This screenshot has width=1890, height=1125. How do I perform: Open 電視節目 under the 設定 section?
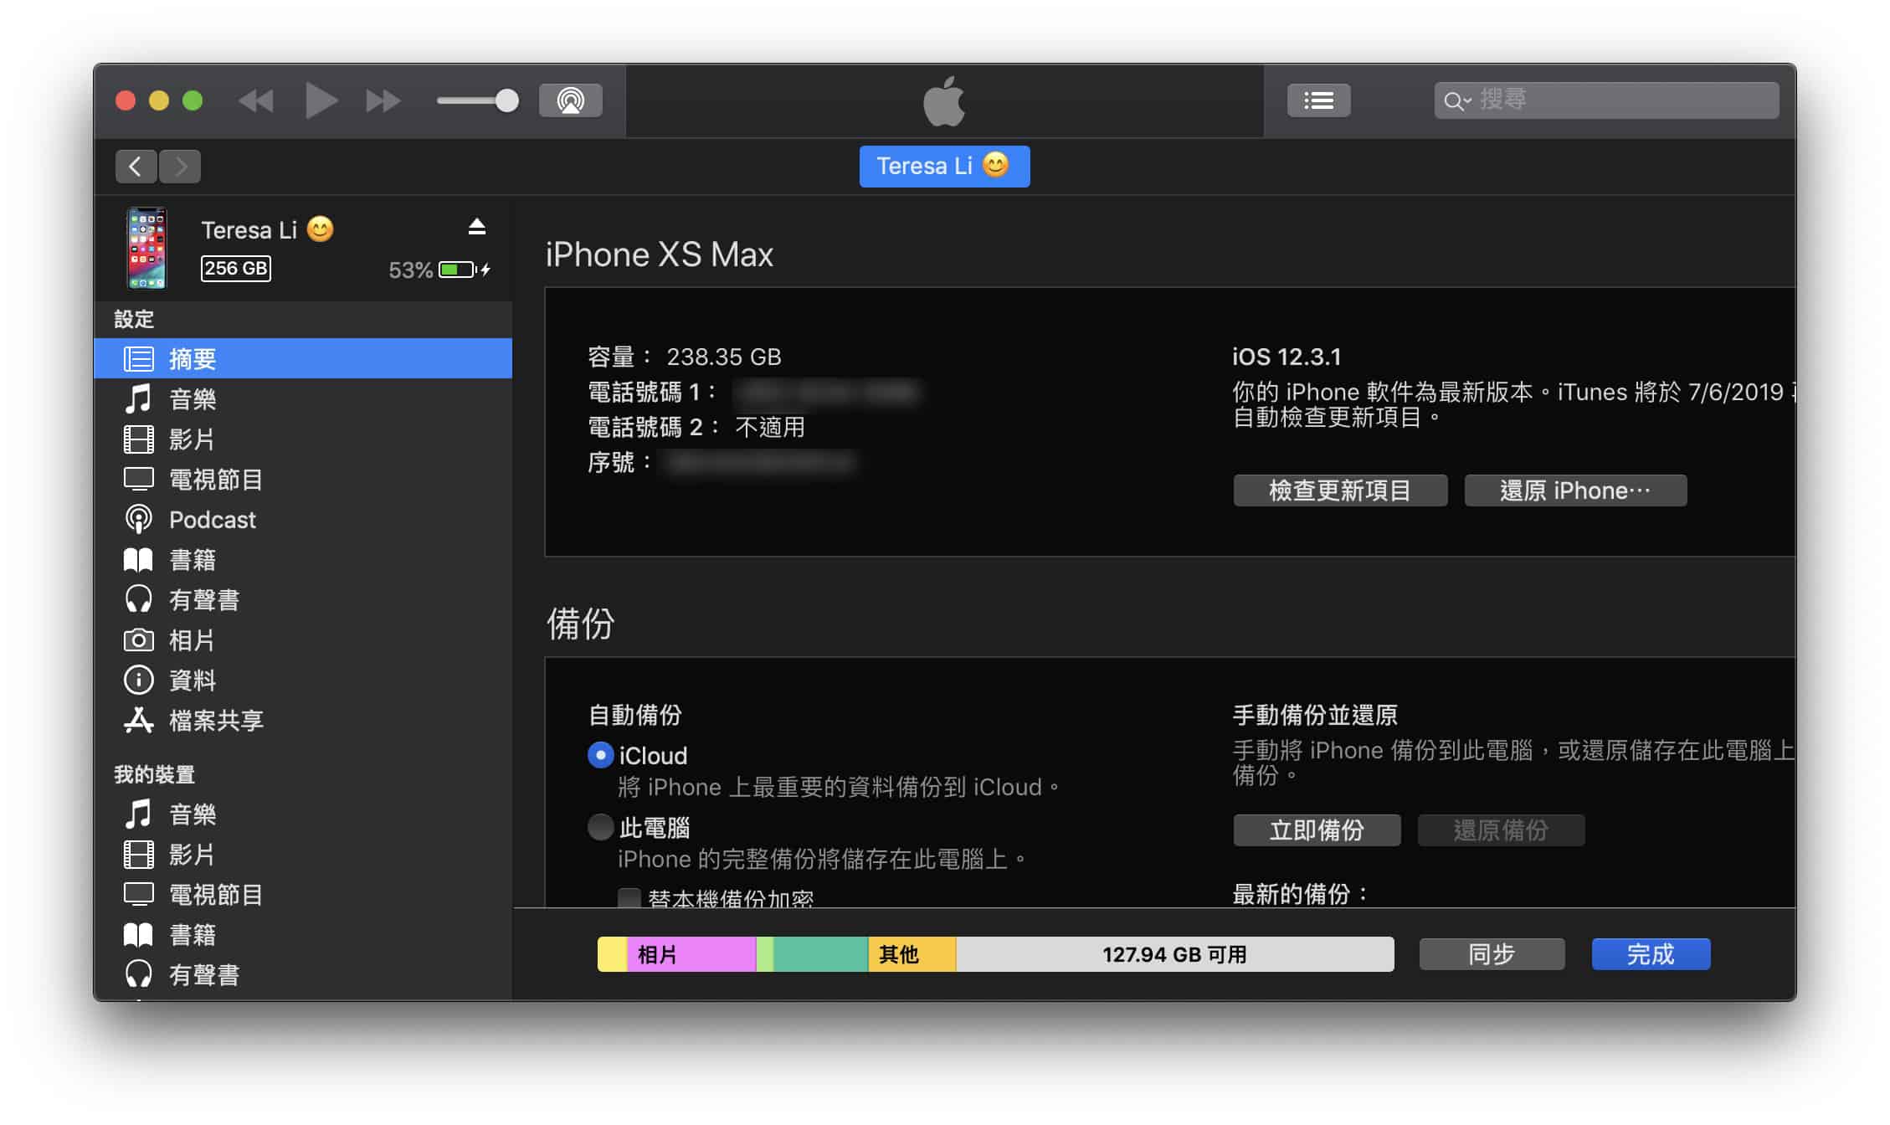pos(303,479)
